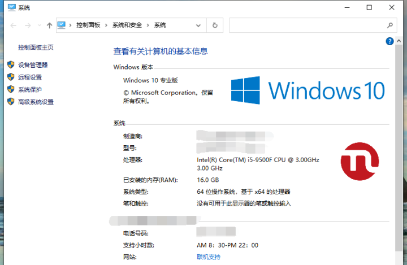Open 控制面板主页 link
This screenshot has height=265, width=407.
tap(36, 47)
